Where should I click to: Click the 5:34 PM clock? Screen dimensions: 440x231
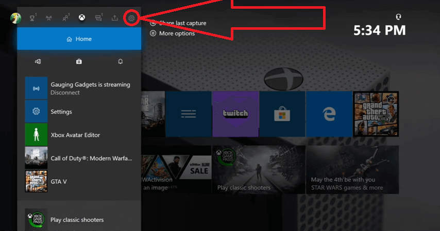(379, 30)
